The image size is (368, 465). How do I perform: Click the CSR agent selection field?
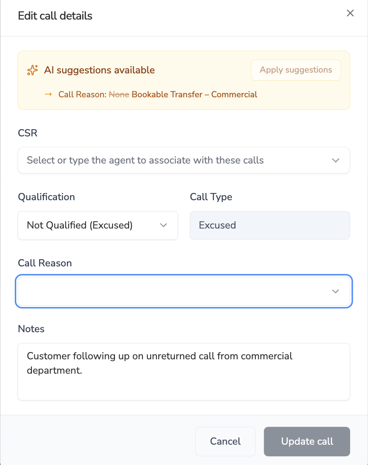tap(176, 160)
